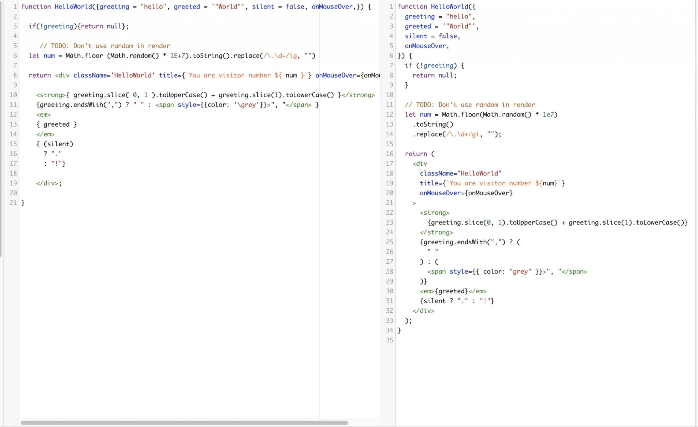Click '</div>;' in the left editor
Image resolution: width=698 pixels, height=427 pixels.
49,183
